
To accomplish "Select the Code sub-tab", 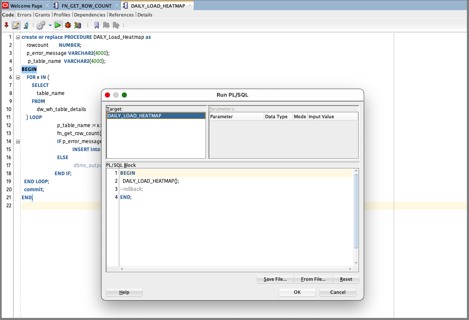I will [x=8, y=15].
